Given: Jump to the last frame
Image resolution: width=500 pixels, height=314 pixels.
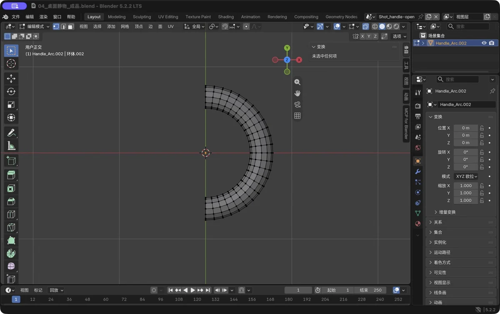Looking at the screenshot, I should tap(208, 290).
